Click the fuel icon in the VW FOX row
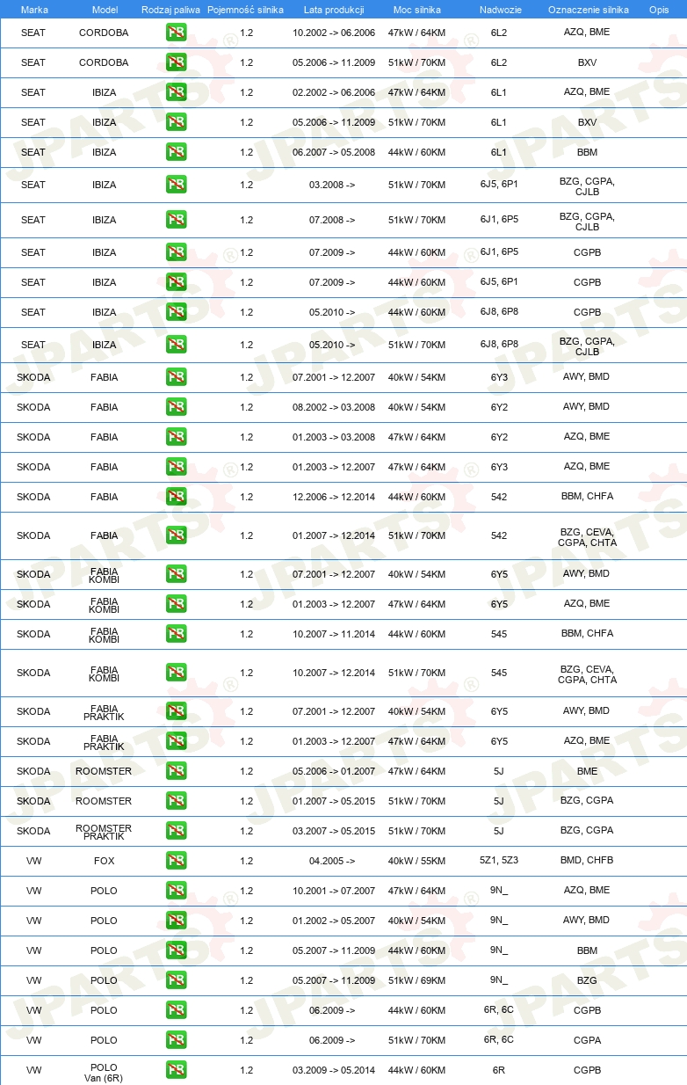 [x=176, y=861]
